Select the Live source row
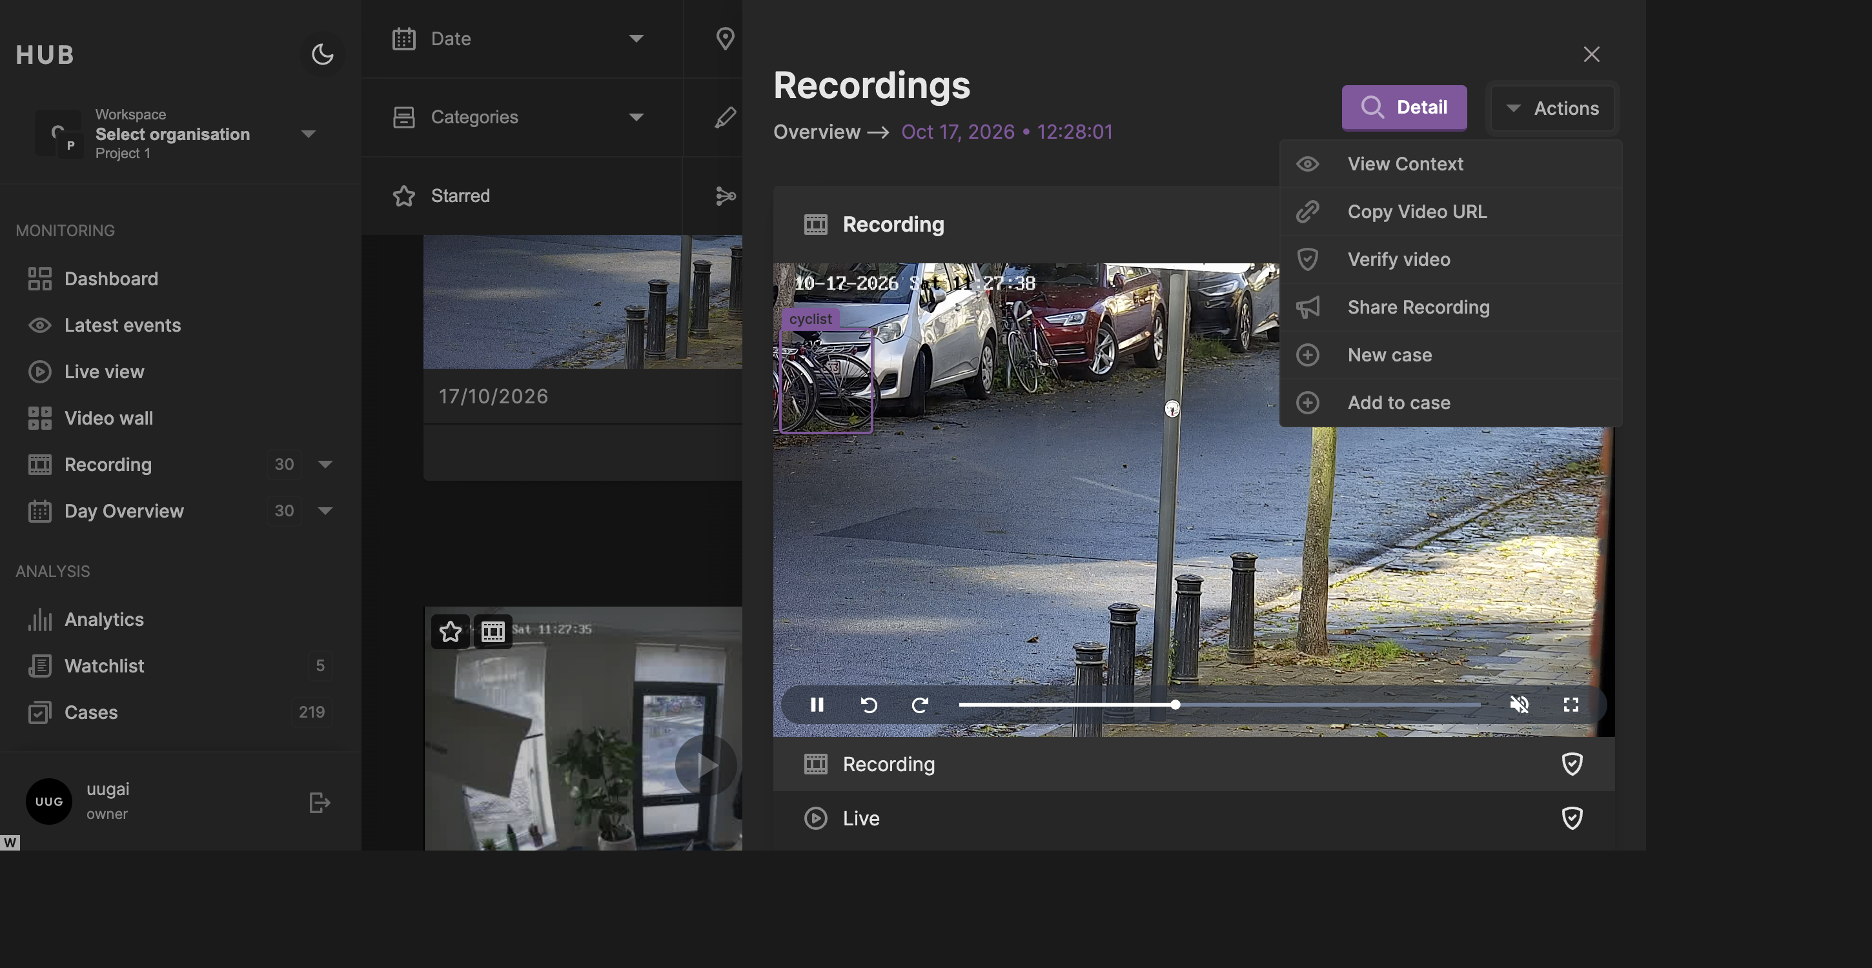The image size is (1872, 968). point(1194,818)
